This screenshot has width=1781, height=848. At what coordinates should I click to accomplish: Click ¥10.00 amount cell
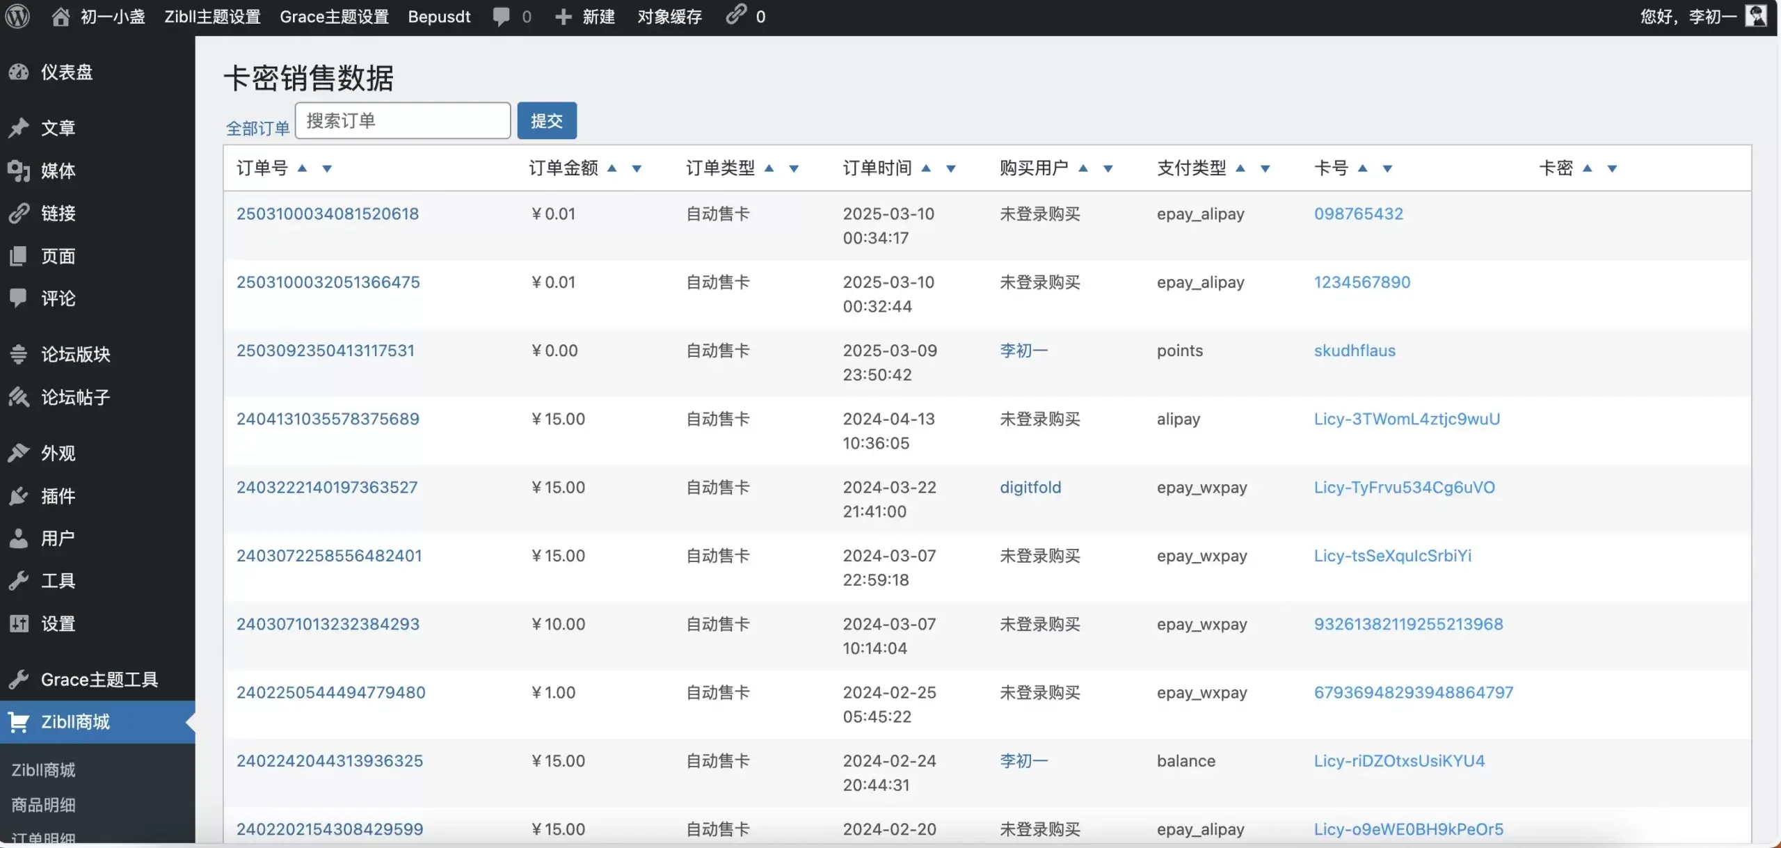pos(558,624)
